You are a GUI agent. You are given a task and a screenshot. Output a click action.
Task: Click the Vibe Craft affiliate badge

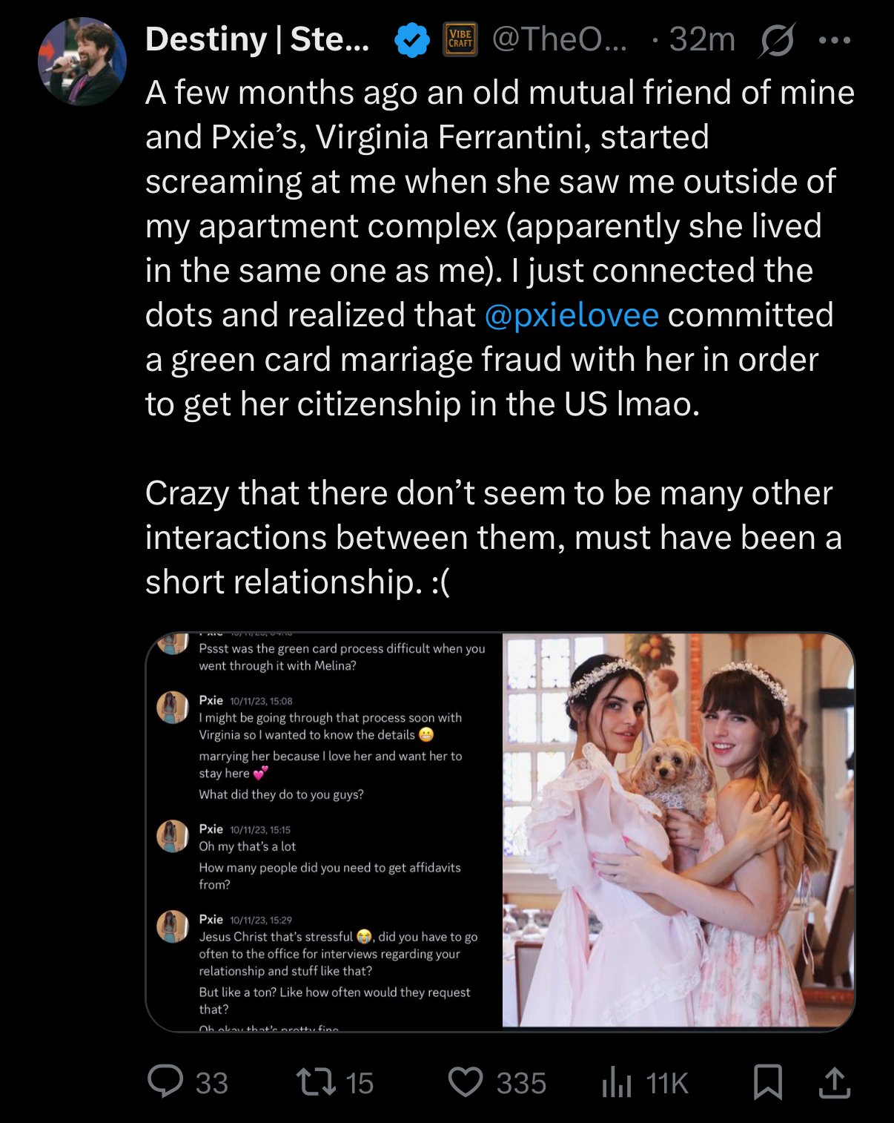click(460, 39)
